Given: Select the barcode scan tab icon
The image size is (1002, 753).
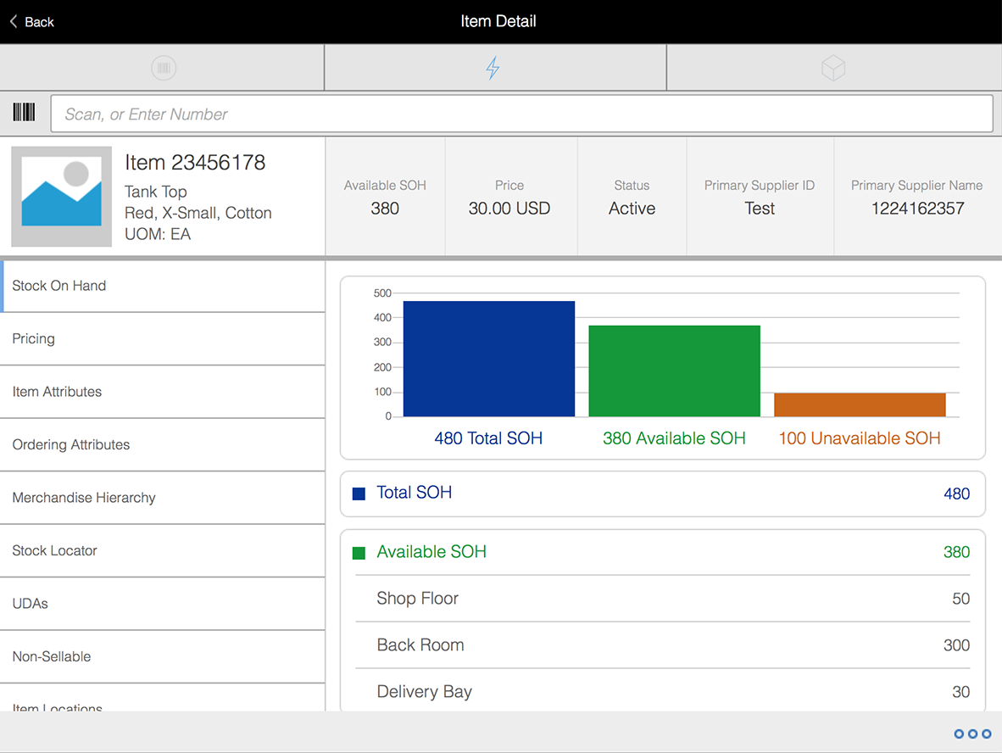Looking at the screenshot, I should (164, 68).
